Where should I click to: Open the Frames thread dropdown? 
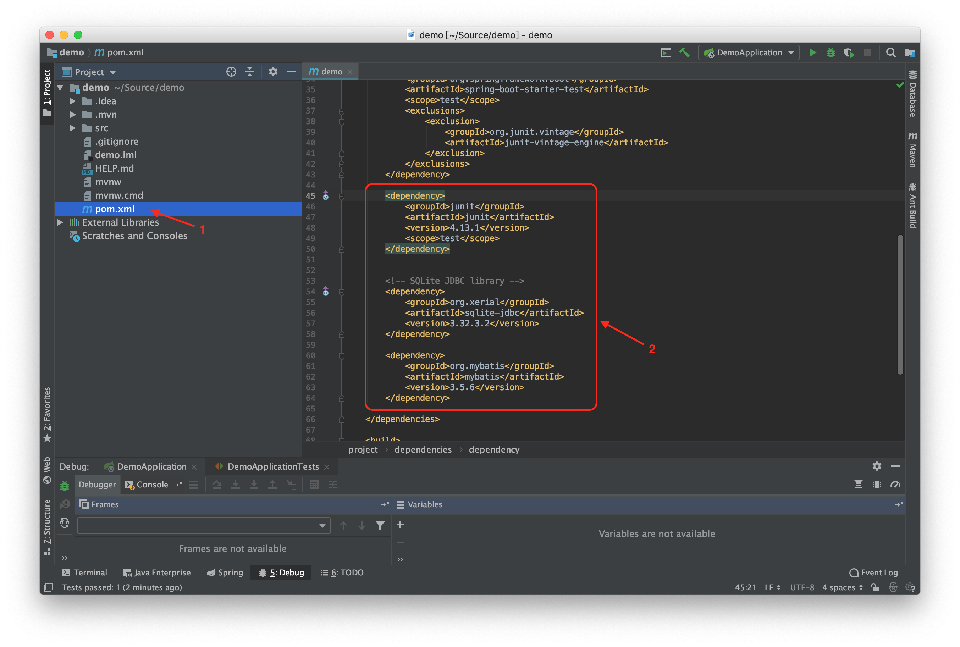tap(204, 525)
